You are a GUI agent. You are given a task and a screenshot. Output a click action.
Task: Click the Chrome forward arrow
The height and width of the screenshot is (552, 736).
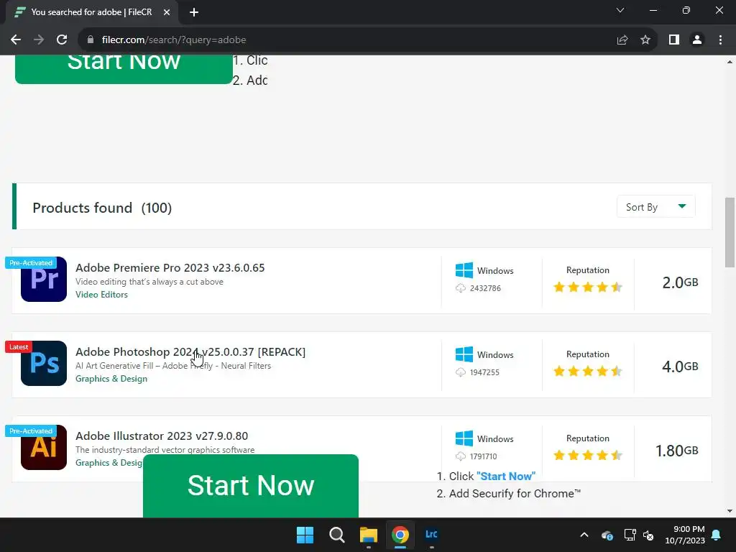click(39, 40)
